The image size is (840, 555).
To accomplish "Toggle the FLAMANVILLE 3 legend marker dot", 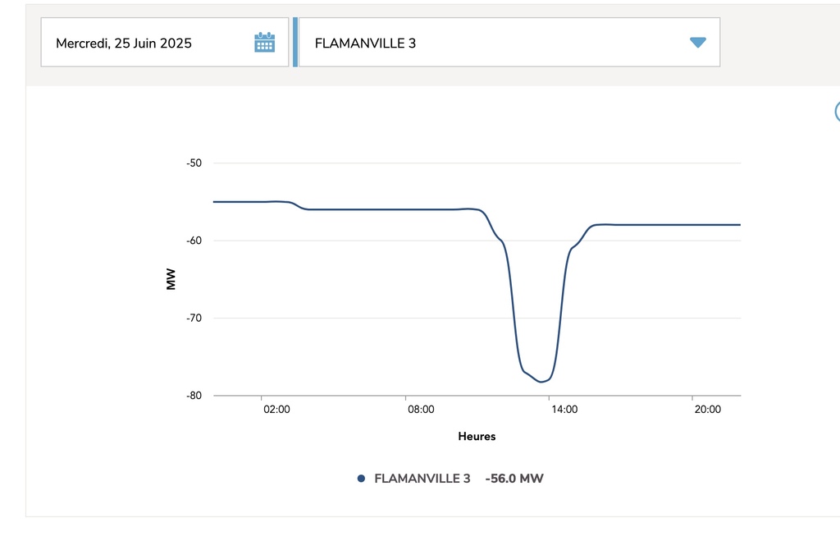I will tap(361, 479).
